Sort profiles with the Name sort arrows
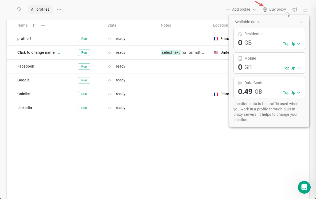 (x=34, y=25)
